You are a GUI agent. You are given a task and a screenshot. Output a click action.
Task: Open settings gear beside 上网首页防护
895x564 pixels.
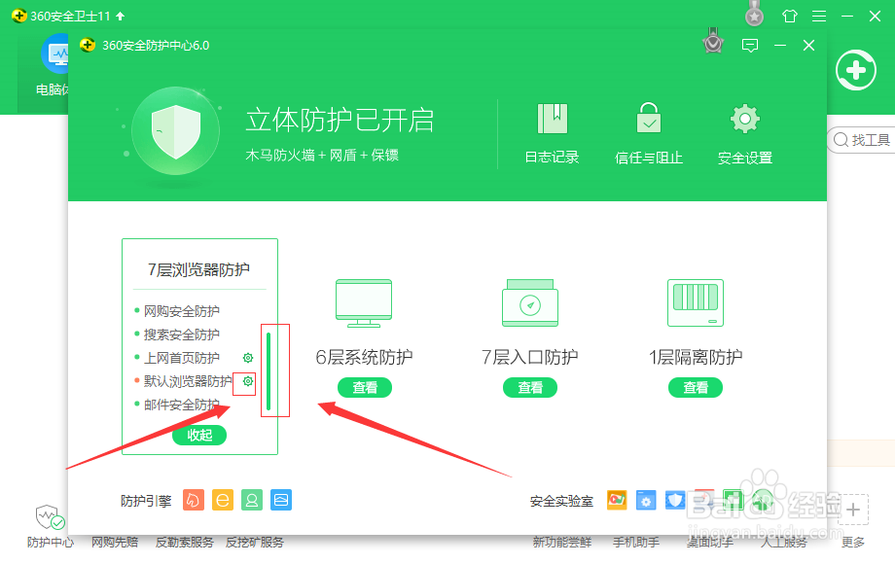point(248,358)
